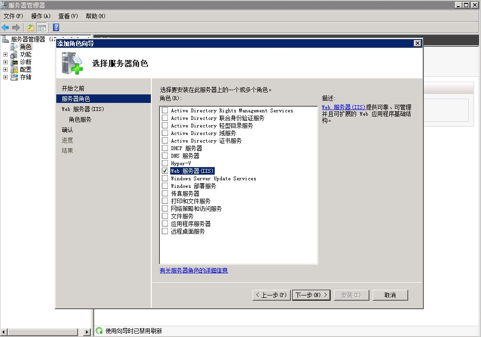Image resolution: width=481 pixels, height=337 pixels.
Task: Open Web 服务器(IIS) description link
Action: 343,107
